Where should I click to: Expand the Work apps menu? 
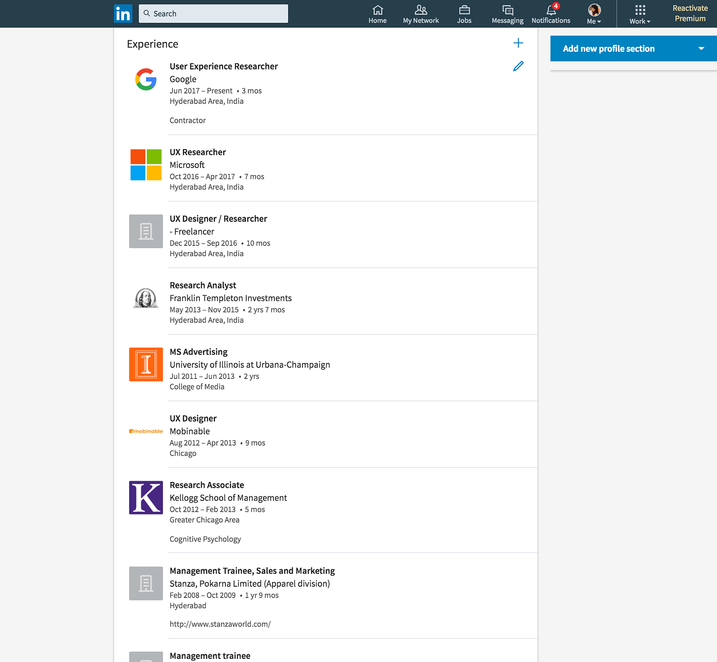point(640,14)
